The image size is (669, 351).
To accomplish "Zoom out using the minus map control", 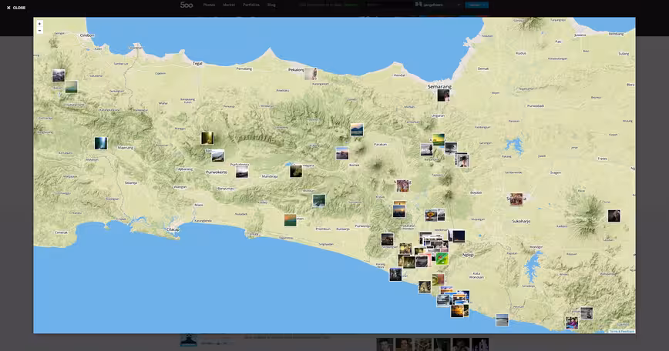I will 39,31.
